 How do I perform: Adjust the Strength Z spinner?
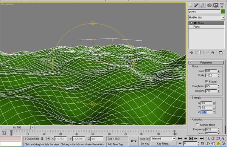pyautogui.click(x=214, y=112)
